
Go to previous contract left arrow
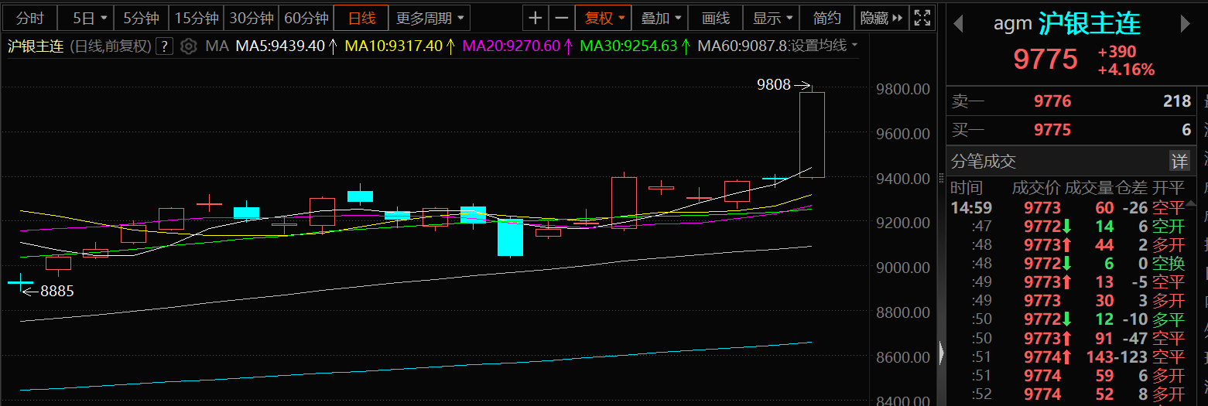[958, 24]
